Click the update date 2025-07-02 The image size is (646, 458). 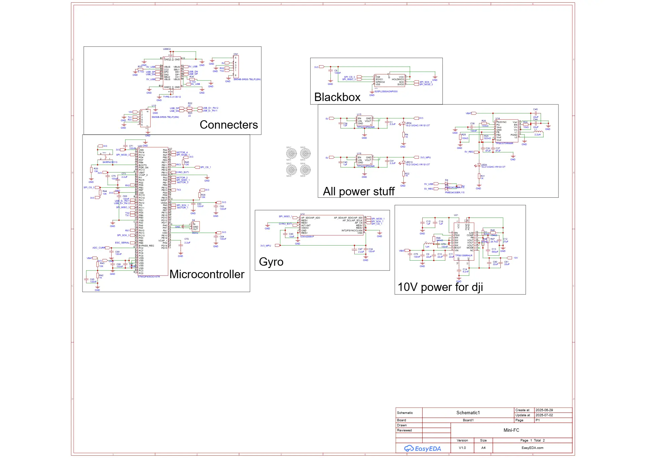tap(544, 415)
